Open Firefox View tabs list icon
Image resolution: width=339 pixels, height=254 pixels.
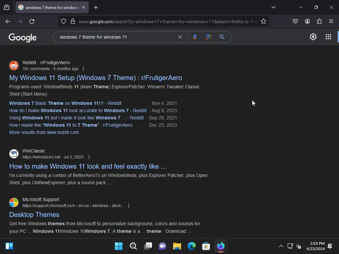click(x=7, y=7)
